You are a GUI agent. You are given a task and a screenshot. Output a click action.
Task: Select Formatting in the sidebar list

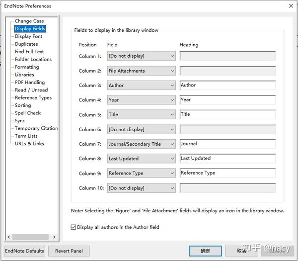tap(27, 67)
